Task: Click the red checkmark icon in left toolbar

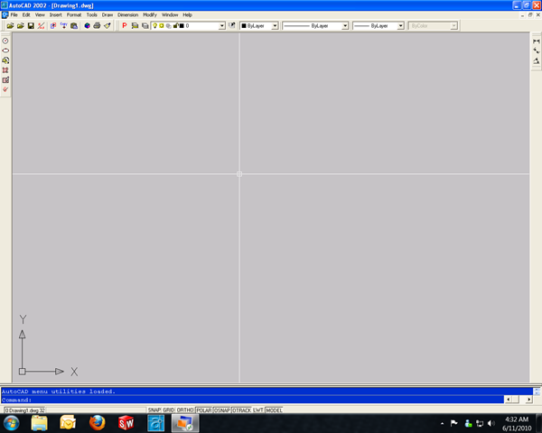Action: tap(5, 89)
